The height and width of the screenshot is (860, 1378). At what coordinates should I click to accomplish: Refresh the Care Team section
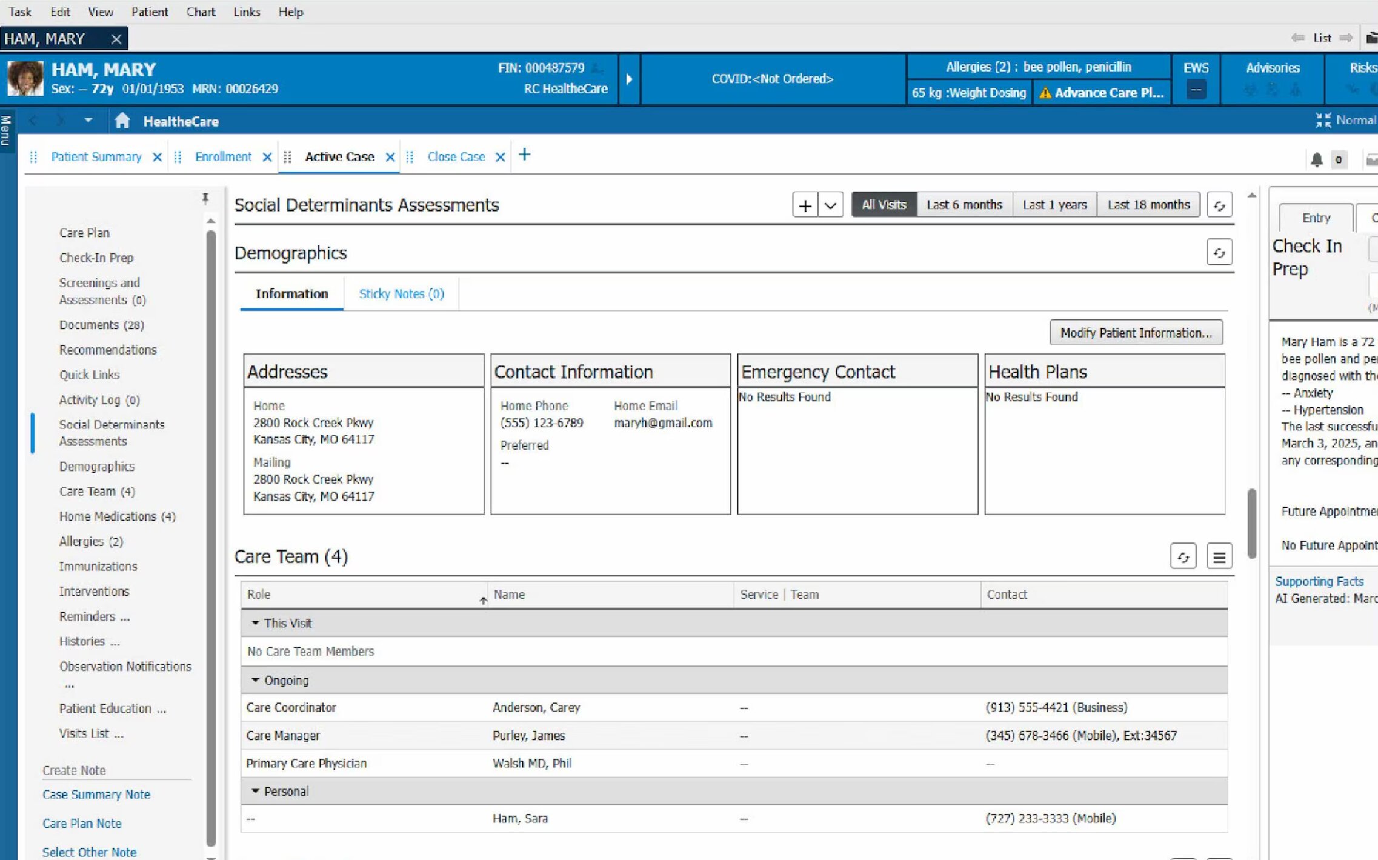[1183, 556]
